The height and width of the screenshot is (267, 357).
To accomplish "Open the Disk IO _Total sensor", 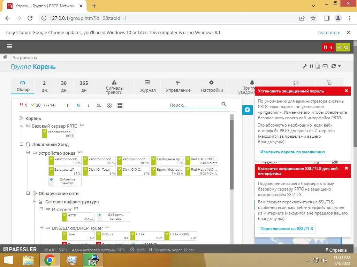I will pos(99,171).
